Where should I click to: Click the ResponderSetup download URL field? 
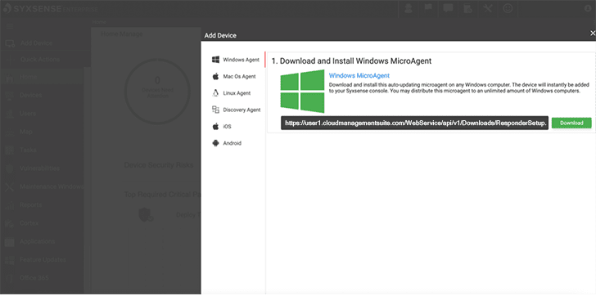pos(414,123)
